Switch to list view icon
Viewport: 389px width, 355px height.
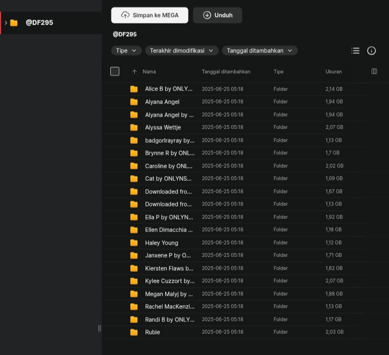tap(355, 51)
